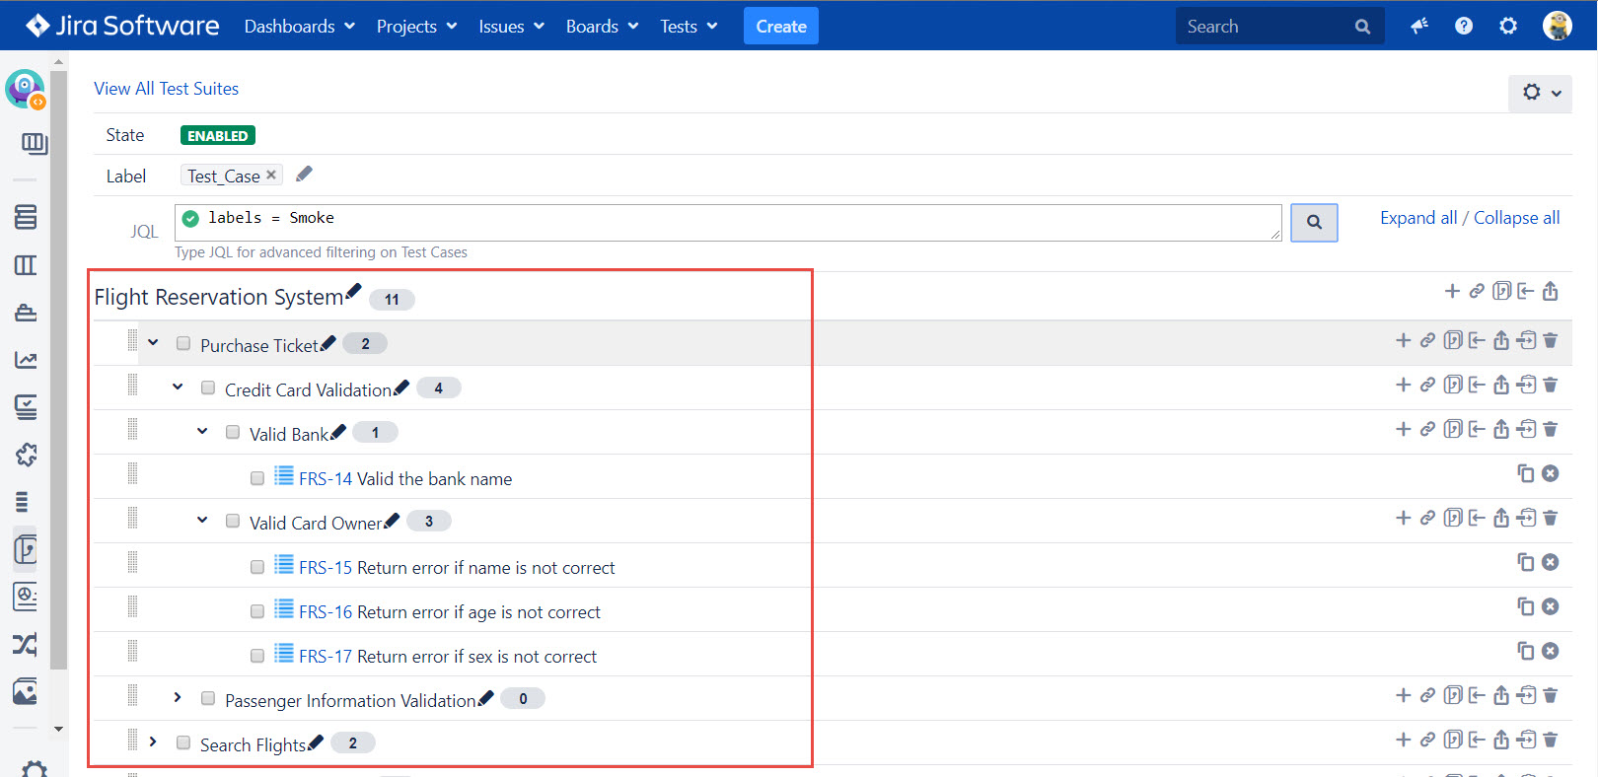The image size is (1598, 777).
Task: Collapse the Purchase Ticket folder
Action: [153, 342]
